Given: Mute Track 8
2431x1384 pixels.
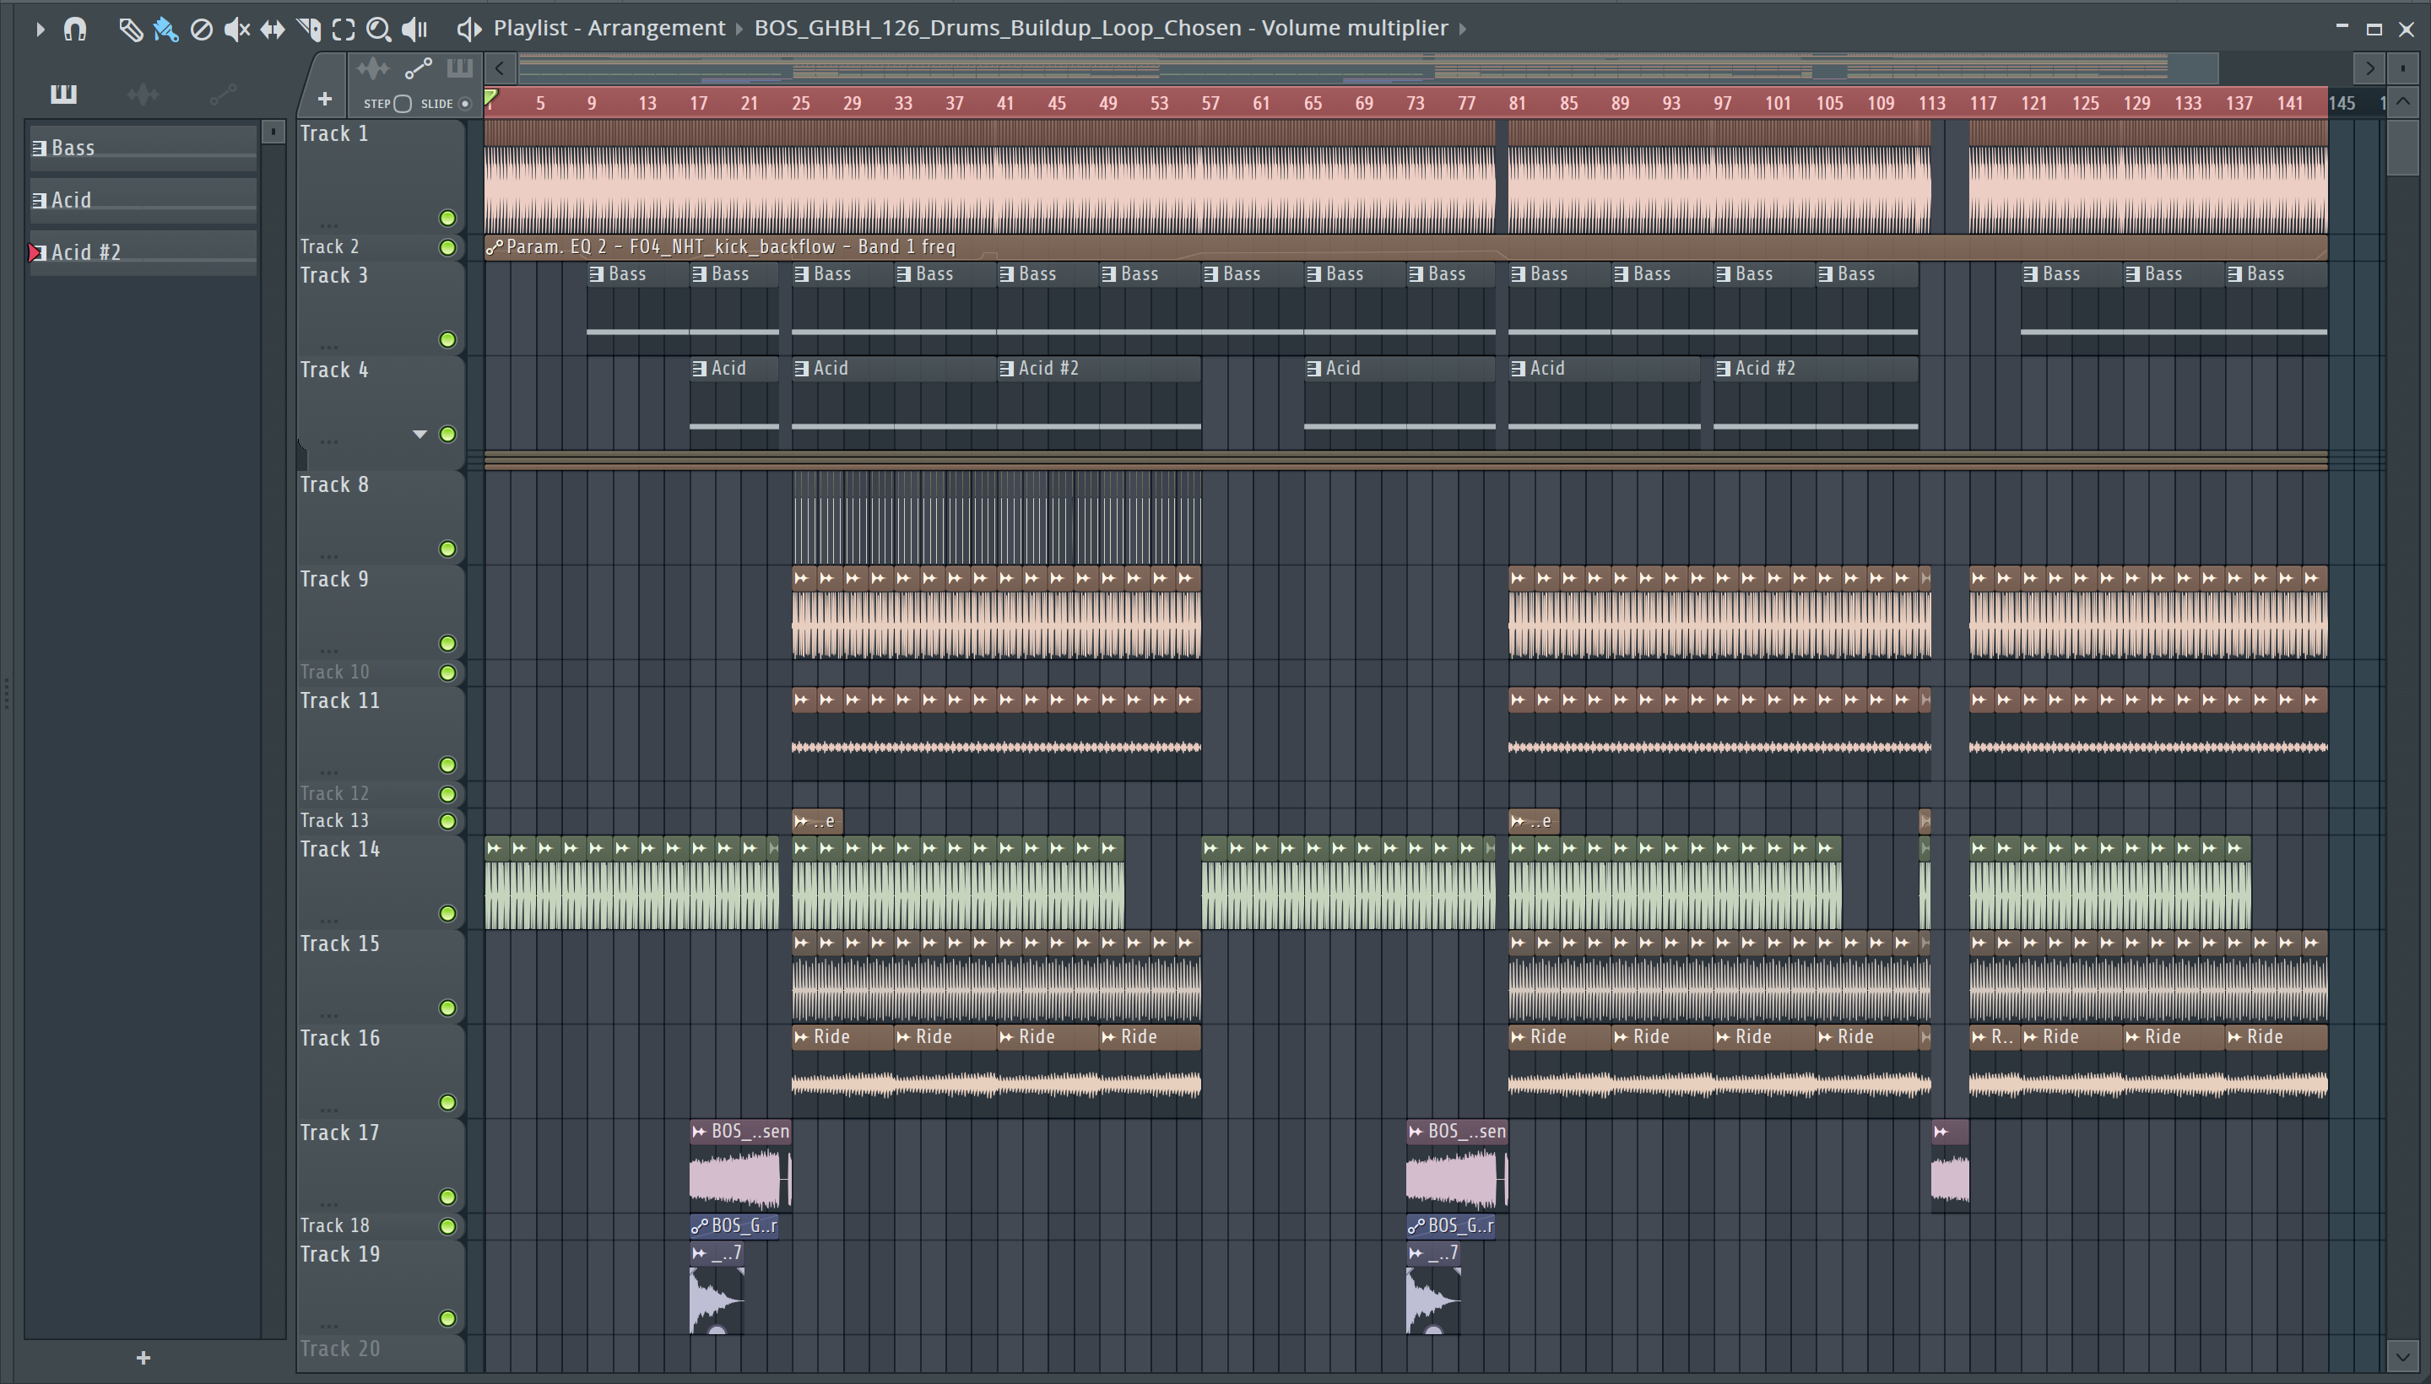Looking at the screenshot, I should coord(447,549).
